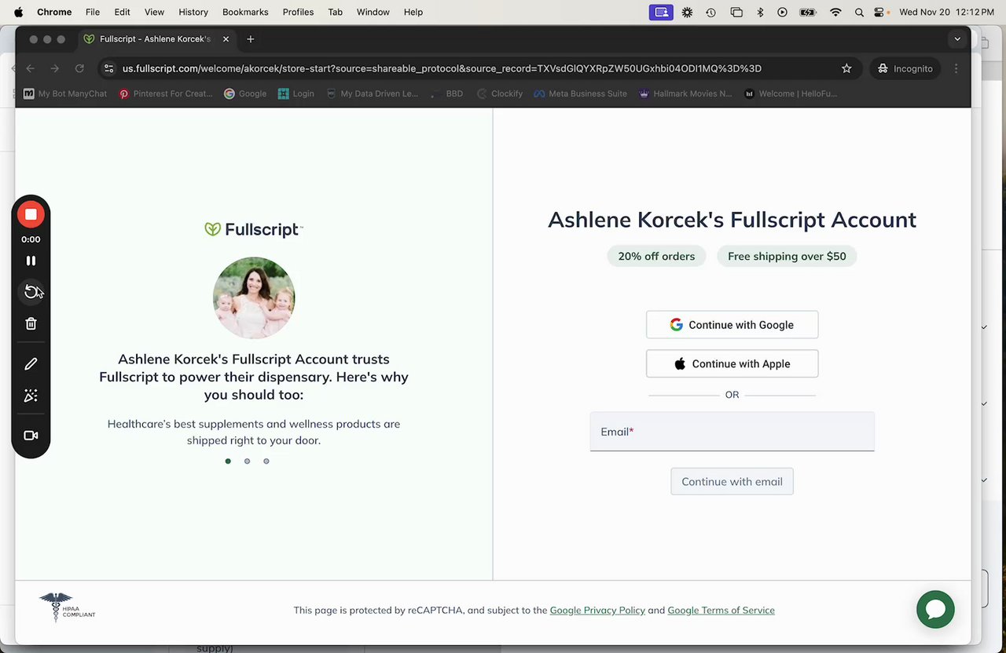Select the third carousel dot

point(266,461)
